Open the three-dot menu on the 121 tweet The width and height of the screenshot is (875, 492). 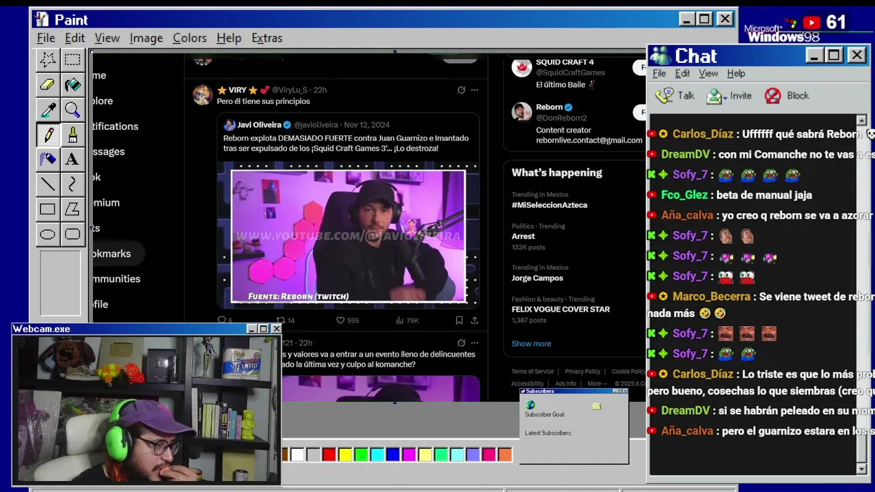[x=474, y=343]
